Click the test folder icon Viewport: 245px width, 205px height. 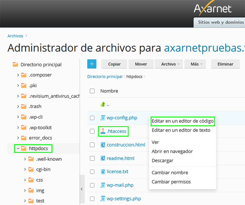tap(31, 201)
